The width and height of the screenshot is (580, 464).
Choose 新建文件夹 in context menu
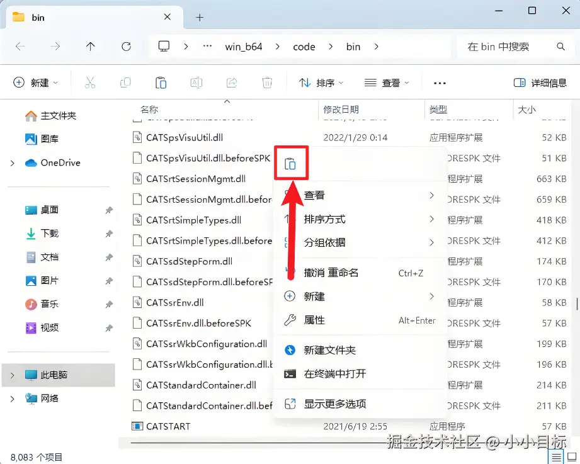360,350
